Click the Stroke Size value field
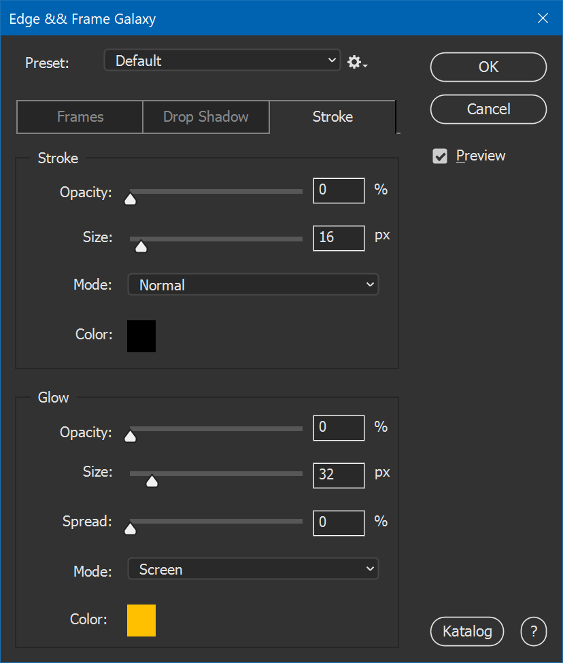Image resolution: width=563 pixels, height=663 pixels. (x=339, y=238)
